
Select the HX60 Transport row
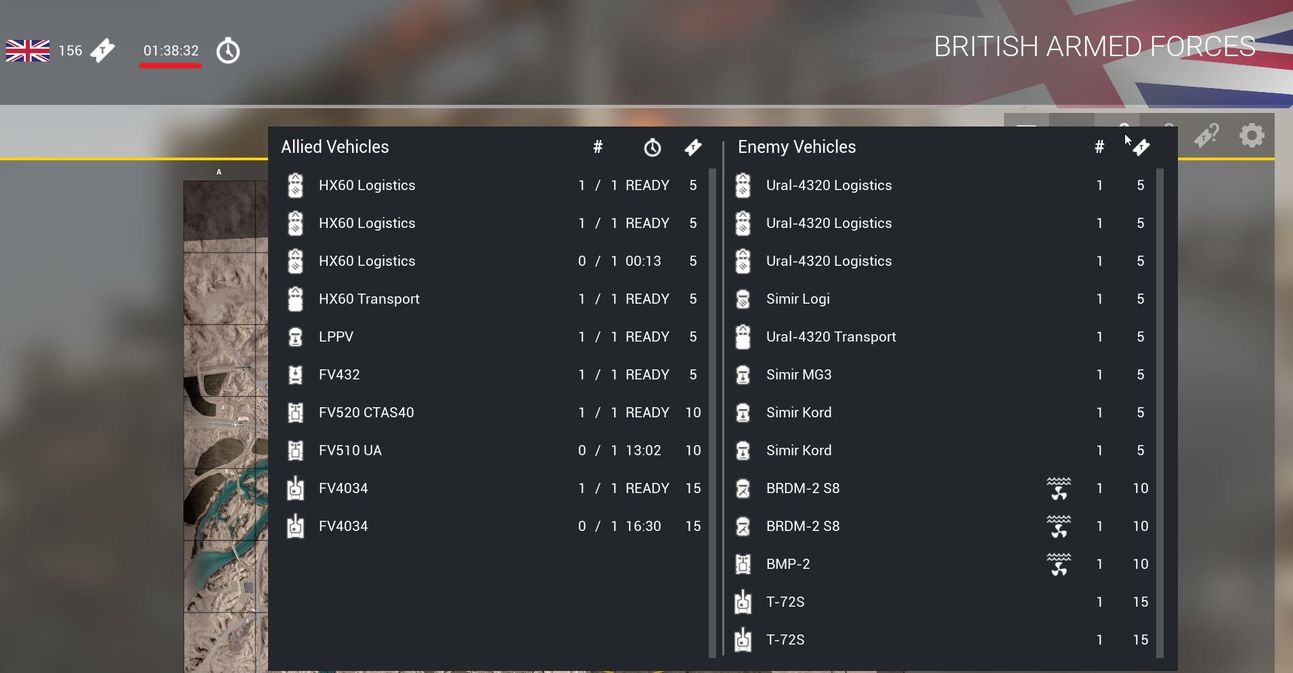(369, 299)
